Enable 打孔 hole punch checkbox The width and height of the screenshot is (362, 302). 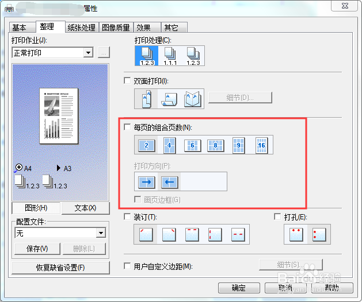point(277,216)
